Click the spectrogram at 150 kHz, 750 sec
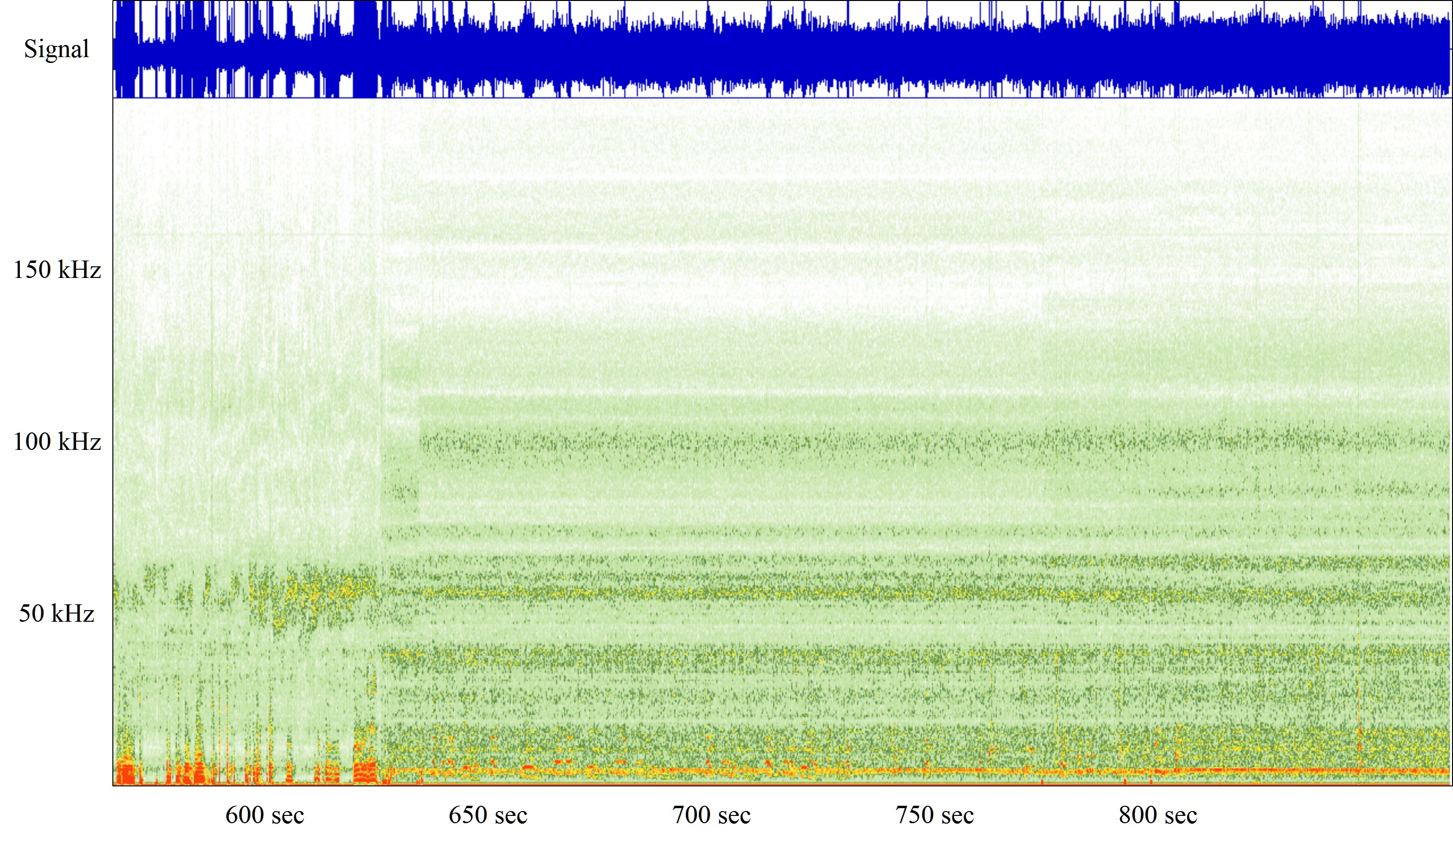Image resolution: width=1453 pixels, height=844 pixels. click(x=935, y=270)
